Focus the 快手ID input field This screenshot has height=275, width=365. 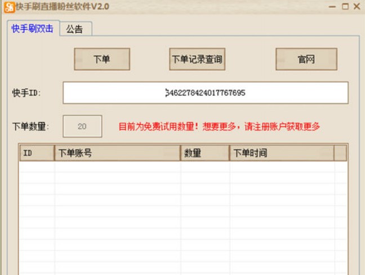tap(206, 93)
